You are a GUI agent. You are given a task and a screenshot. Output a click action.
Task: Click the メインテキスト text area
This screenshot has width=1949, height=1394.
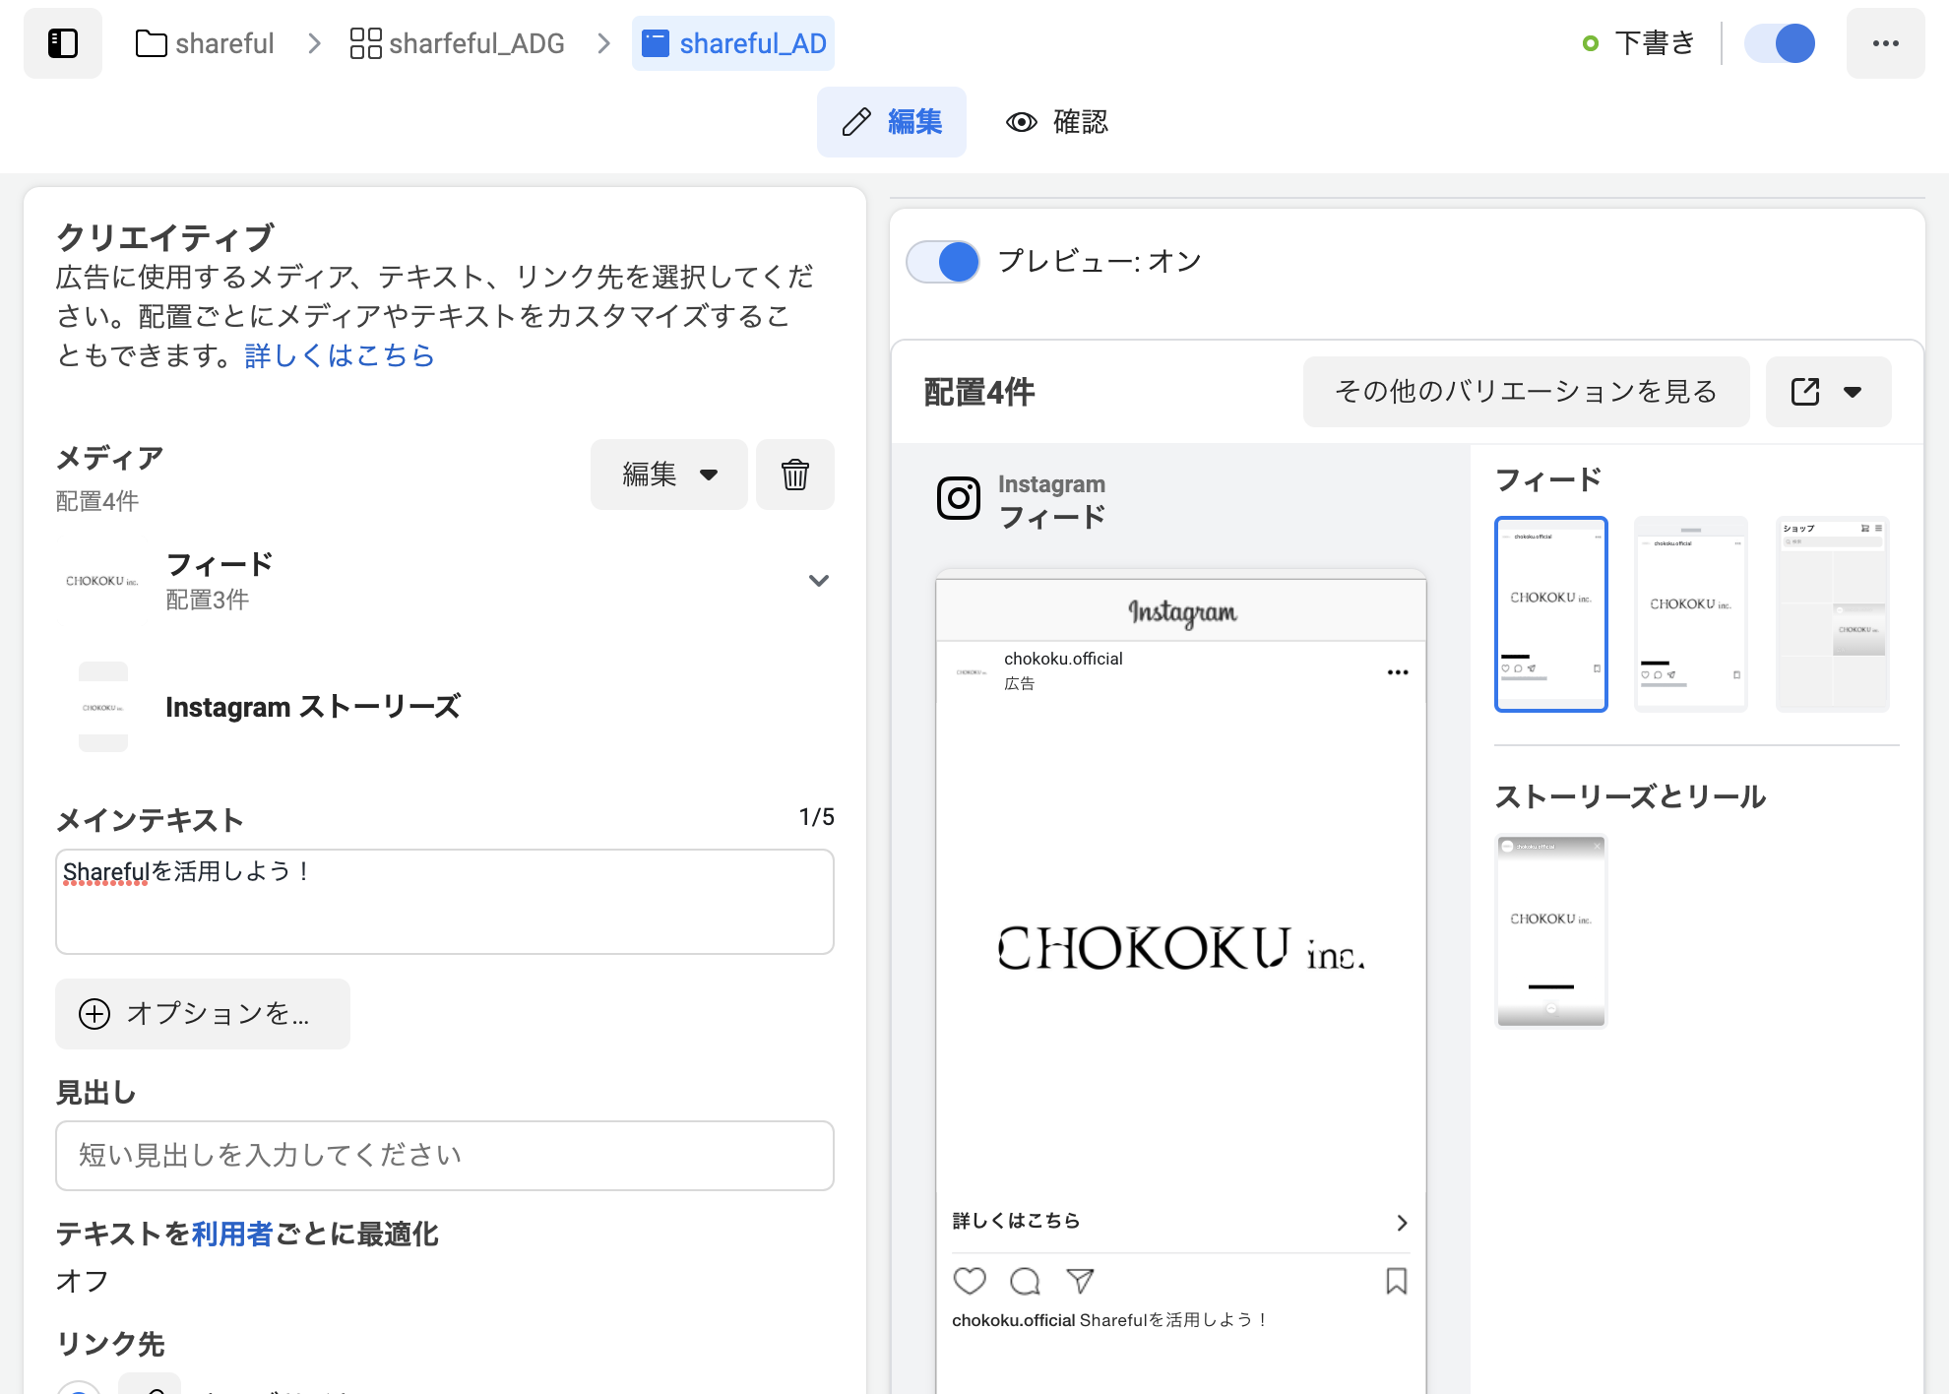(445, 902)
